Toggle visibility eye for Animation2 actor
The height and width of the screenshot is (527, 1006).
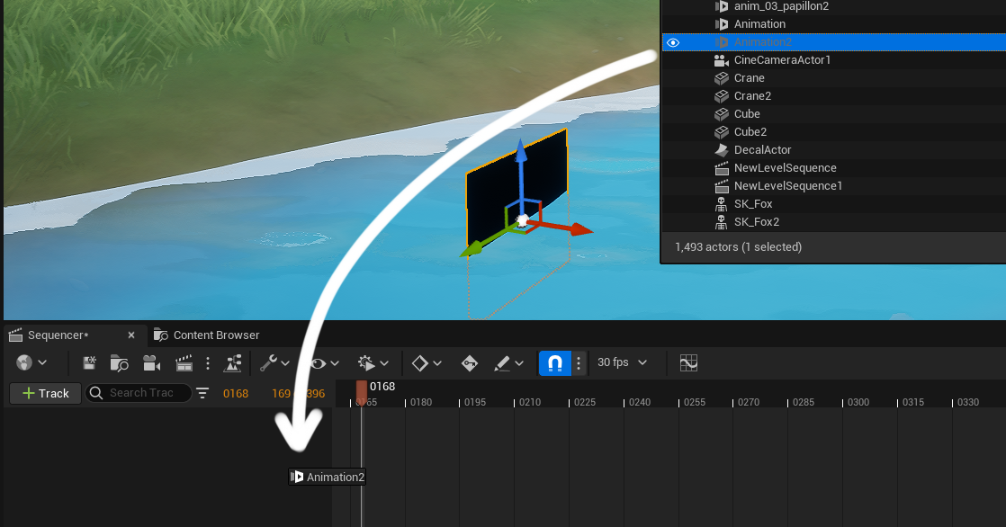click(673, 42)
